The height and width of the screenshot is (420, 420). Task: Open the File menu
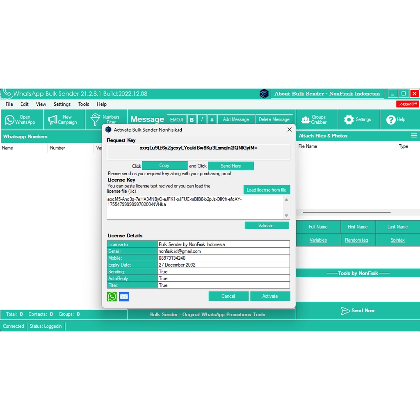point(9,104)
